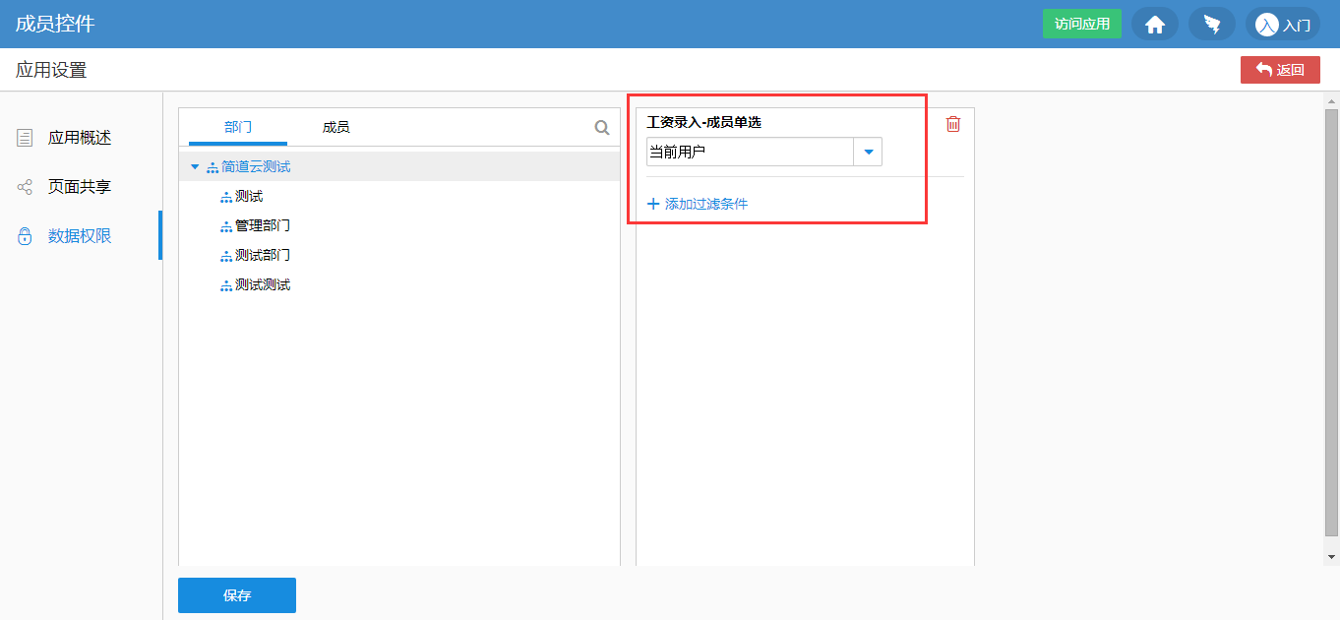The height and width of the screenshot is (620, 1340).
Task: Click the 数据权限 lock icon
Action: point(25,236)
